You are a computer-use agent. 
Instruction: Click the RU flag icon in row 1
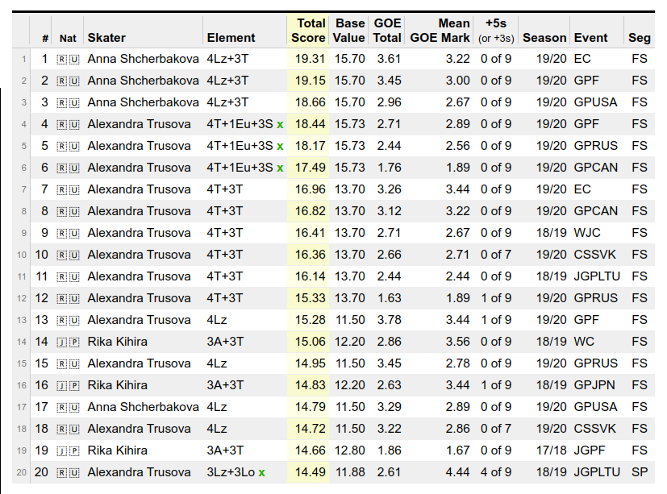68,59
